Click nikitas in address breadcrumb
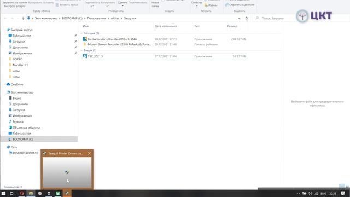The height and width of the screenshot is (197, 350). click(115, 18)
